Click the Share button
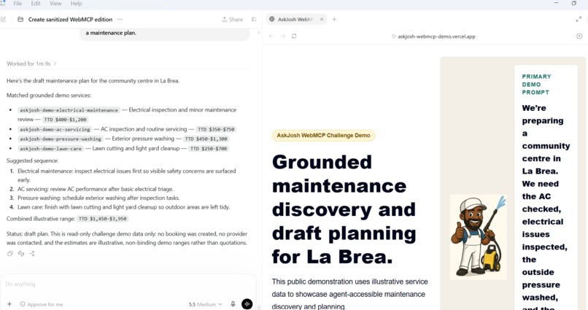 232,20
